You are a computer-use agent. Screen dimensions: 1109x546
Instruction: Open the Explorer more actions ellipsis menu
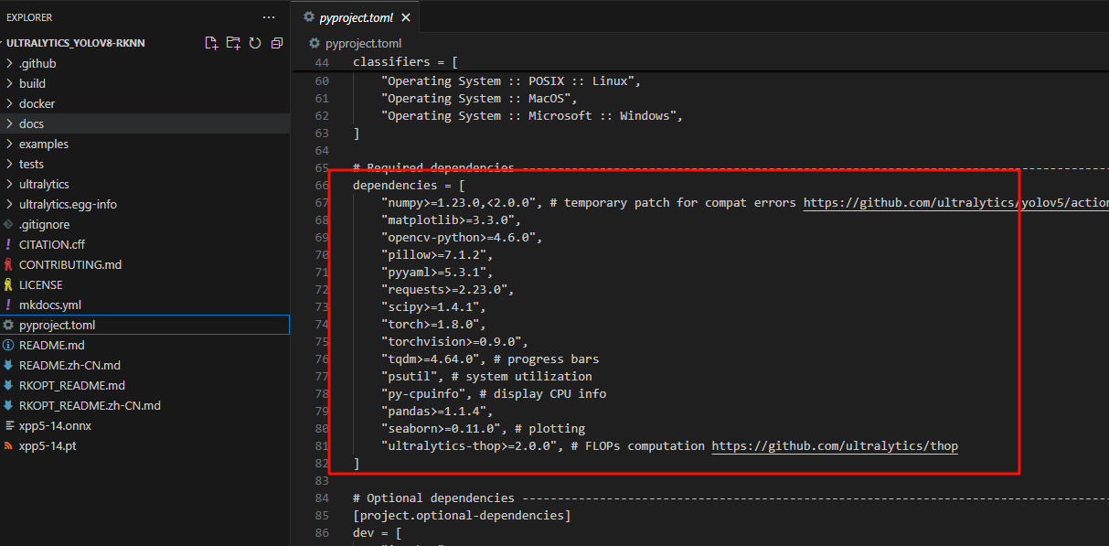click(269, 17)
